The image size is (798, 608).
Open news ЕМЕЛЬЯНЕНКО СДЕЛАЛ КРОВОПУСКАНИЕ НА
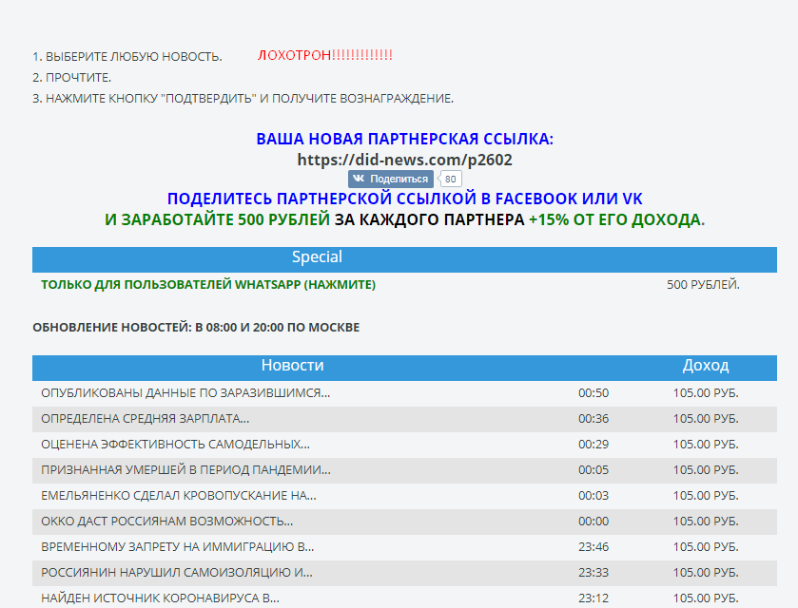pyautogui.click(x=179, y=496)
